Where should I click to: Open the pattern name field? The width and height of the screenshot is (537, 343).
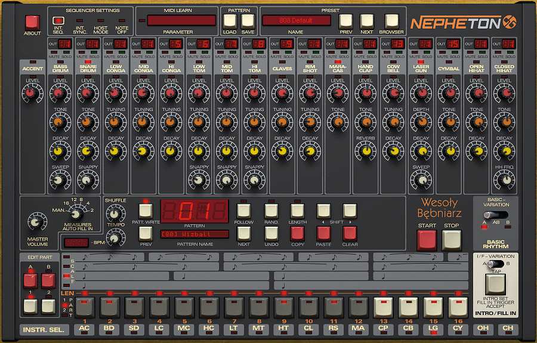[194, 234]
